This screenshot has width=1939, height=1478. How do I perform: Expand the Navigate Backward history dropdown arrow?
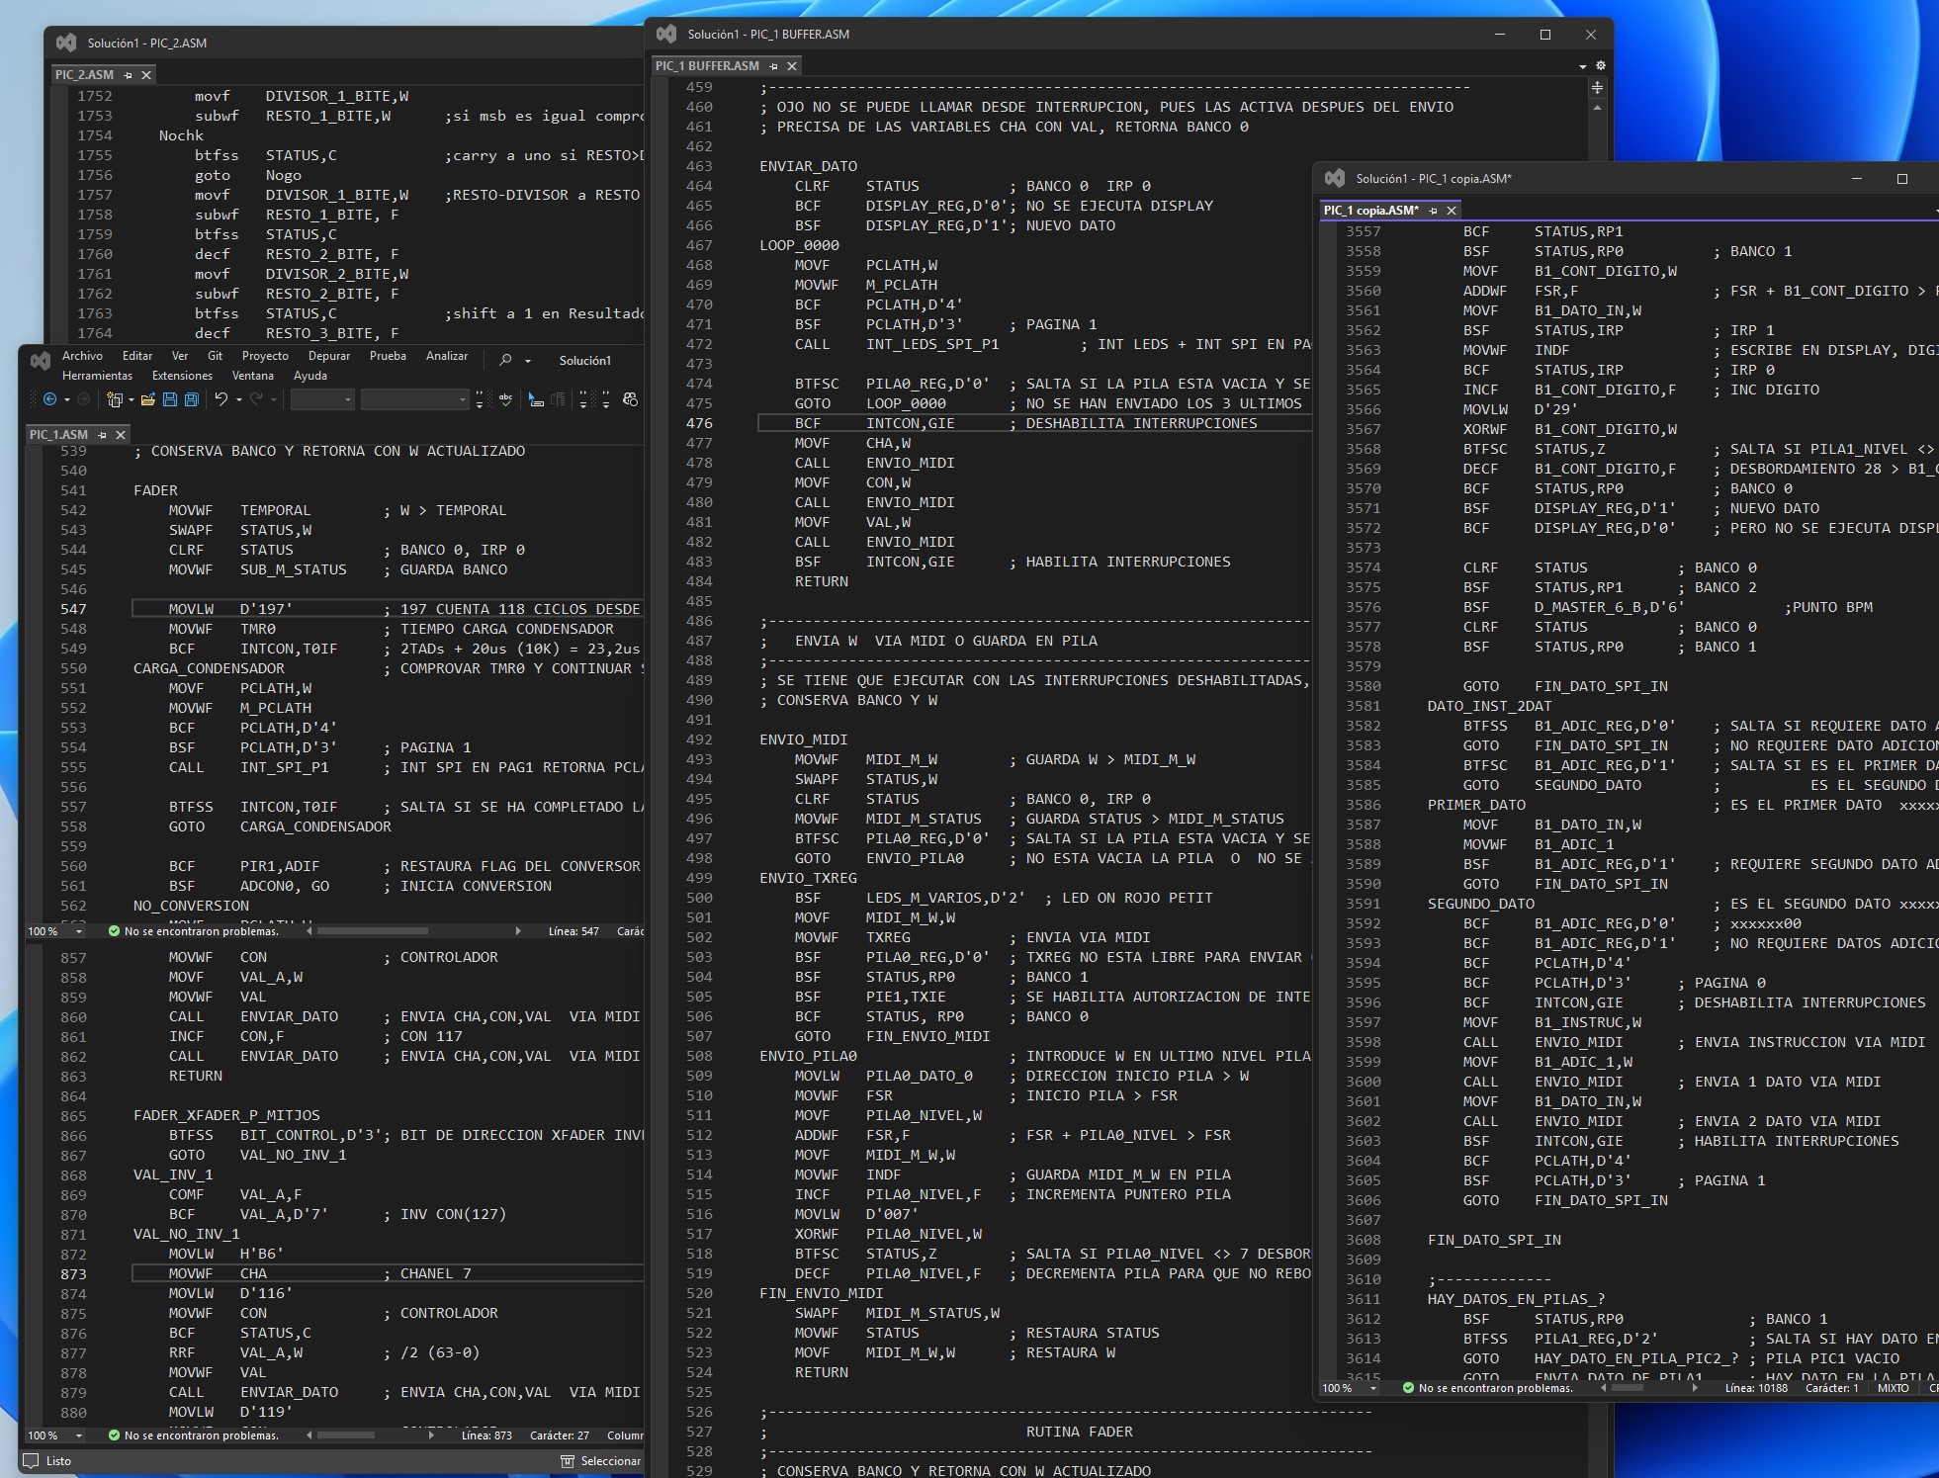(66, 400)
